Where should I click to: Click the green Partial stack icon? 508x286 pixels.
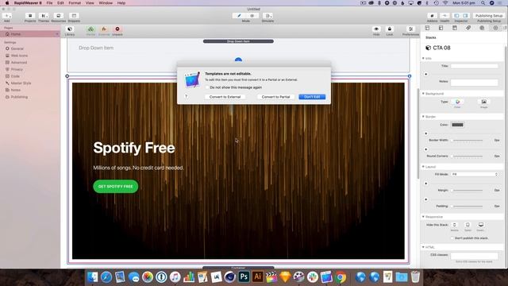(x=90, y=29)
